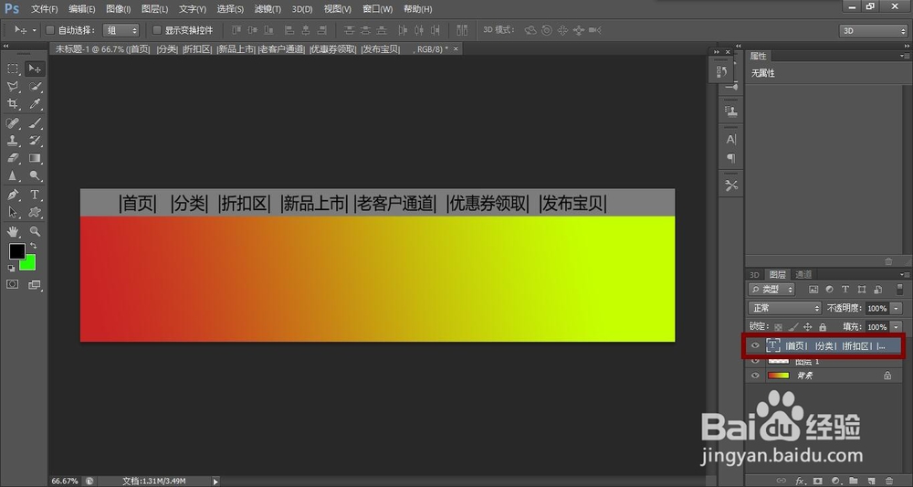
Task: Select the Path Selection tool
Action: 13,212
